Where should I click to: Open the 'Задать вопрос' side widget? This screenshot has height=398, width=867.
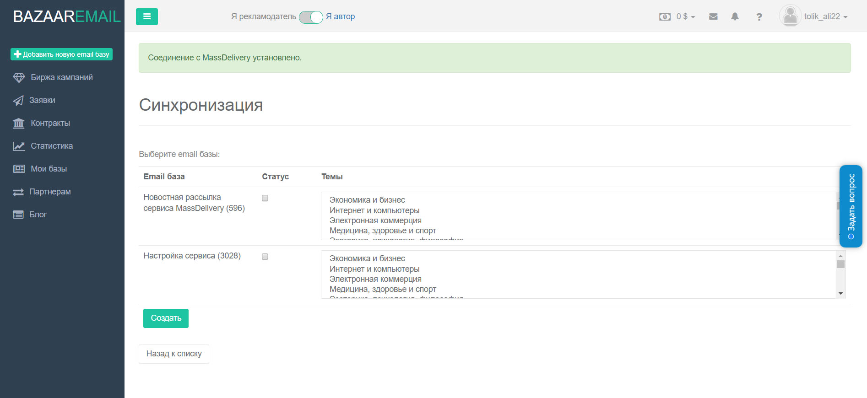pos(851,206)
